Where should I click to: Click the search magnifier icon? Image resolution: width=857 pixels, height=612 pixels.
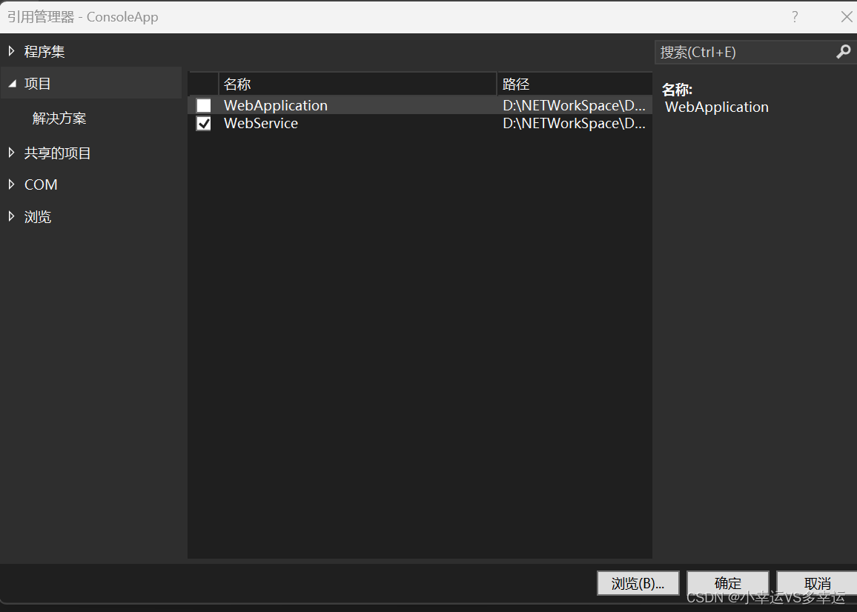coord(843,52)
